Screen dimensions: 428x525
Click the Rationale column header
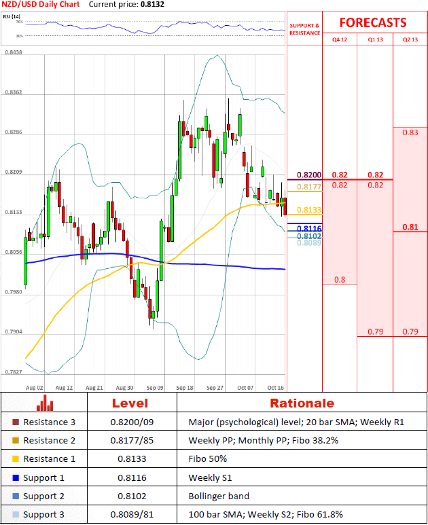click(x=302, y=403)
